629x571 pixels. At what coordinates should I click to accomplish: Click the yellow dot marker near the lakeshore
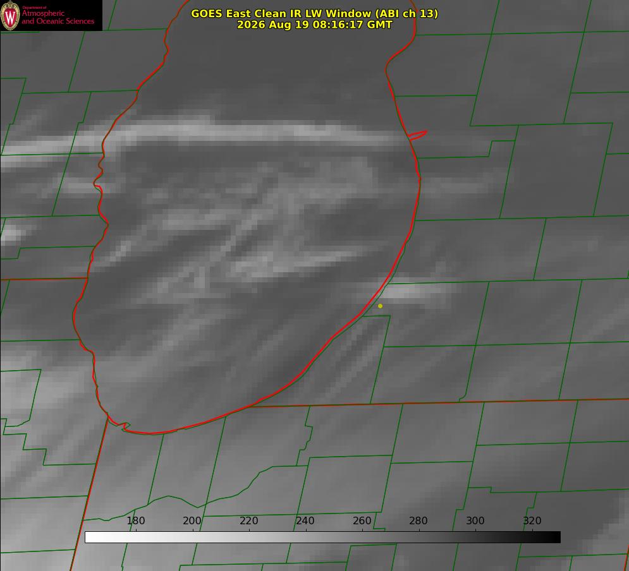[380, 306]
